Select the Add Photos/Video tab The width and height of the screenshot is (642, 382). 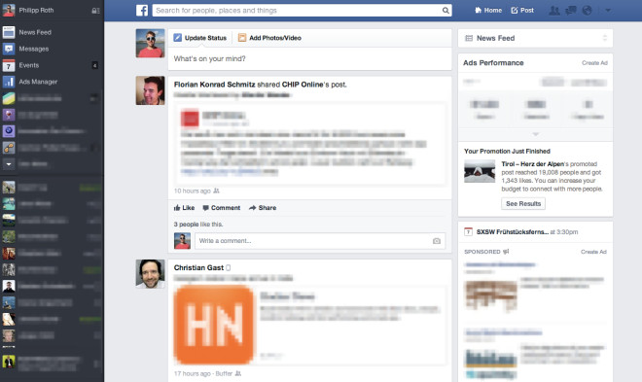[x=269, y=38]
